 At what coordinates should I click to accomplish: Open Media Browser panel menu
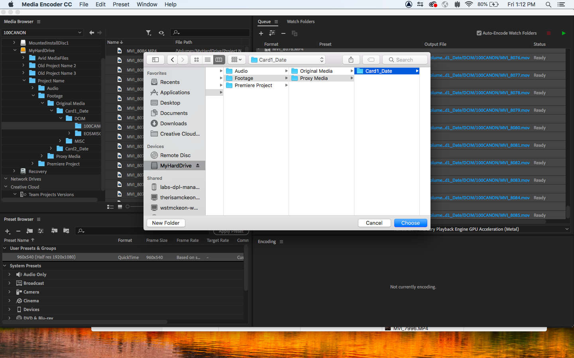coord(39,21)
